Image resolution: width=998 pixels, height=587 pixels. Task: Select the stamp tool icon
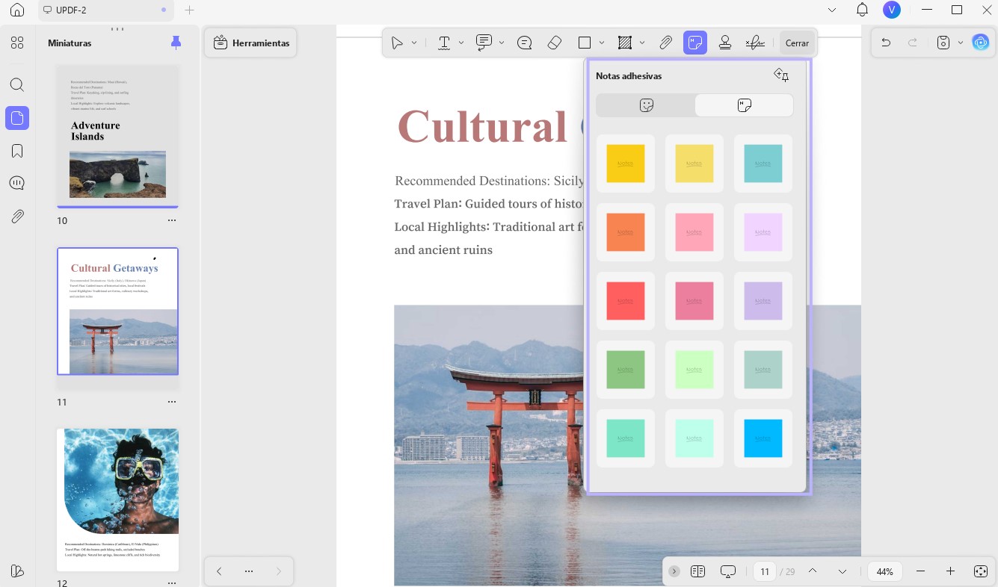point(724,43)
